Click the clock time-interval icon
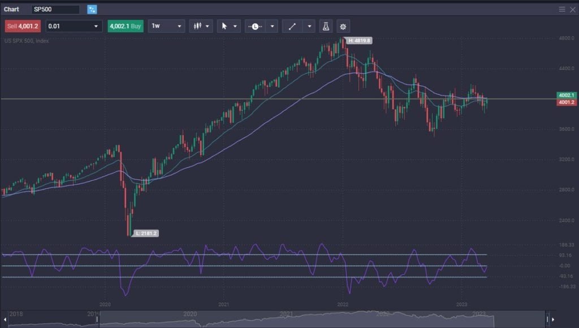The width and height of the screenshot is (579, 328). pyautogui.click(x=256, y=25)
